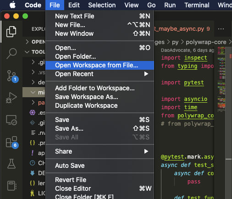Click the 'import asyncio' code line

click(184, 99)
